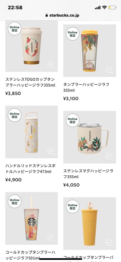Viewport: 121px width, 262px height.
Task: Zoom cold cup tumbler 591ml image
Action: click(51, 238)
